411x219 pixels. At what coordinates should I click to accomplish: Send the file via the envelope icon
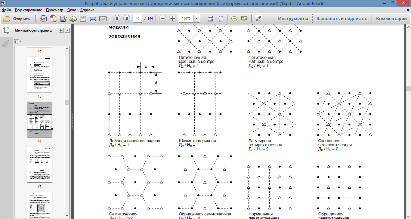click(x=103, y=19)
